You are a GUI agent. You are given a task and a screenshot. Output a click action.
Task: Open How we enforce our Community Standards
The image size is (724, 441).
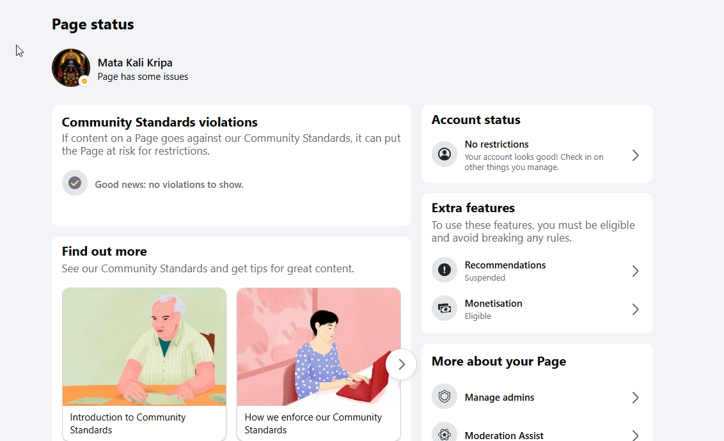tap(313, 424)
